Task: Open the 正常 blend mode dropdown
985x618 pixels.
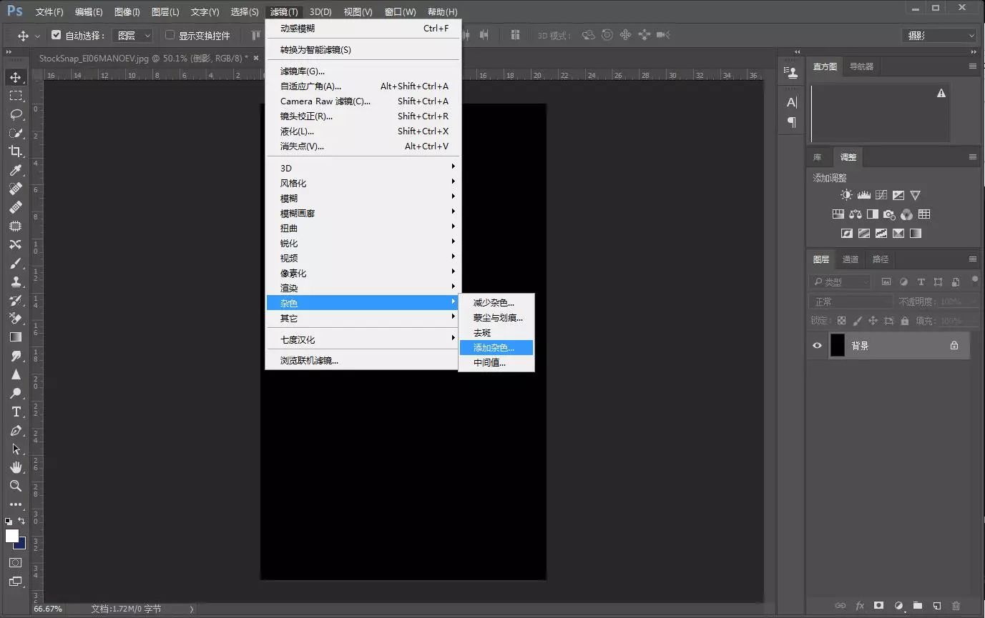Action: tap(851, 301)
